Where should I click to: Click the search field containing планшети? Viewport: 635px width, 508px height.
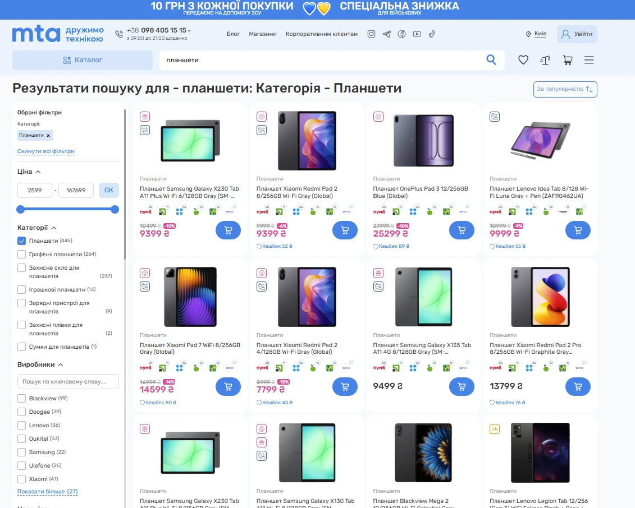click(x=322, y=60)
